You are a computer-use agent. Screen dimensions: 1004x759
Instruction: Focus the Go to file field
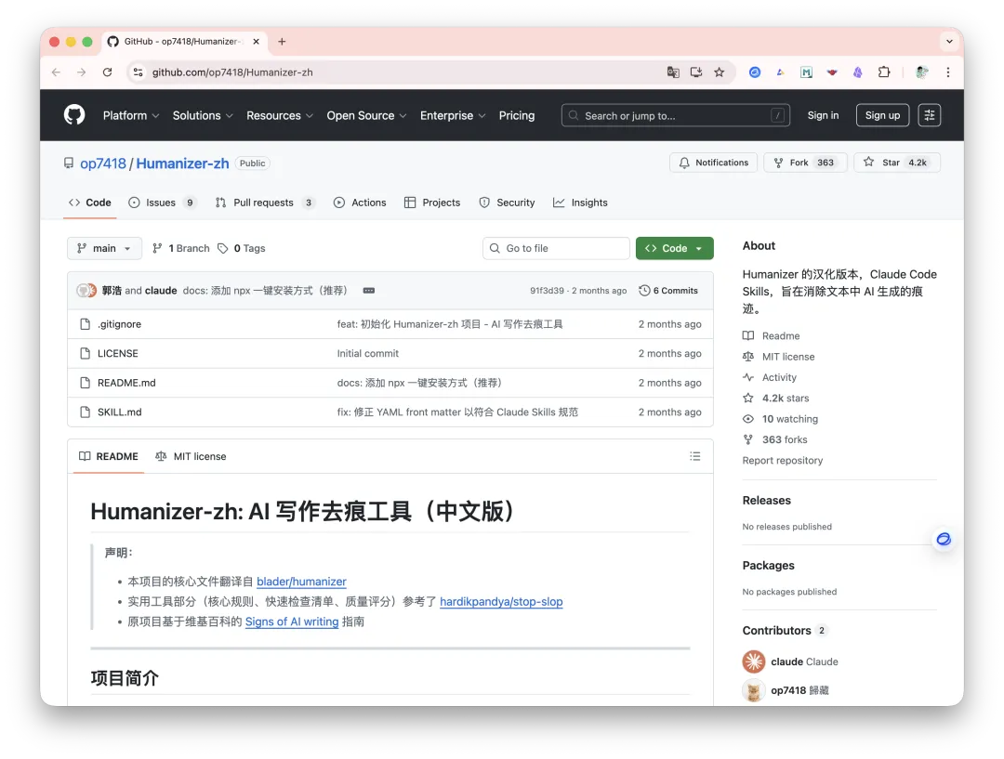coord(556,248)
